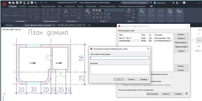Screen dimensions: 202x101
Task: Open the new configuration name combo box arrow
Action: pos(148,58)
